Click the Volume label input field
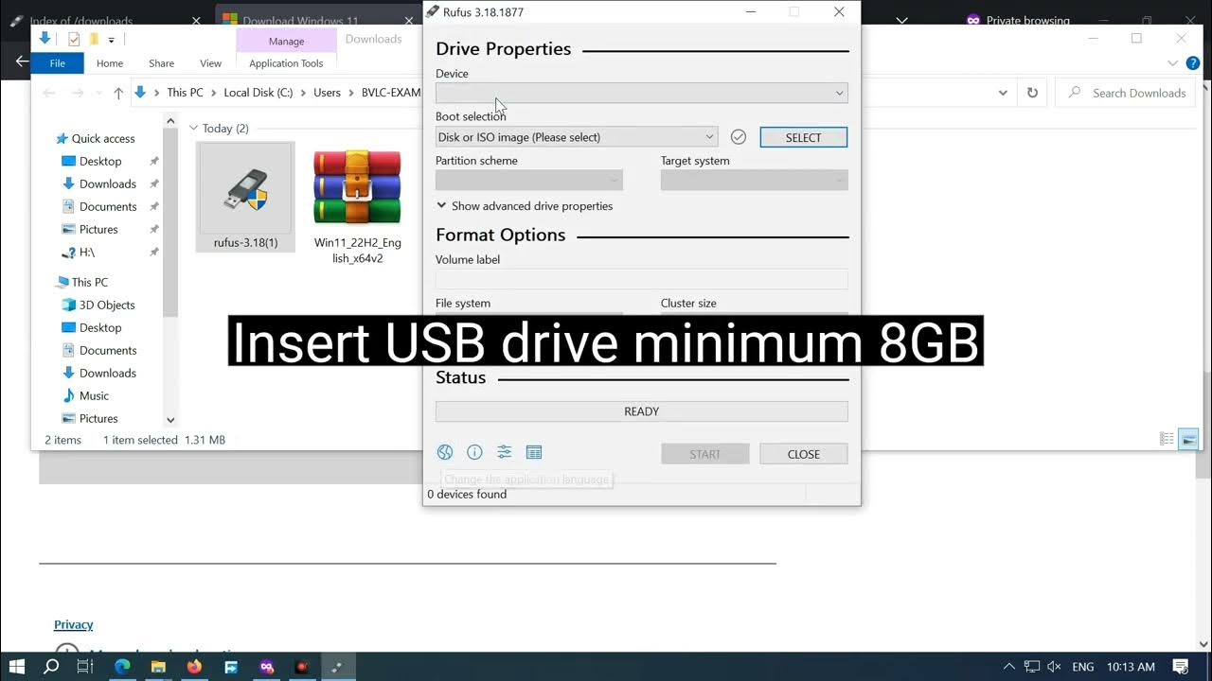This screenshot has width=1212, height=681. [641, 279]
